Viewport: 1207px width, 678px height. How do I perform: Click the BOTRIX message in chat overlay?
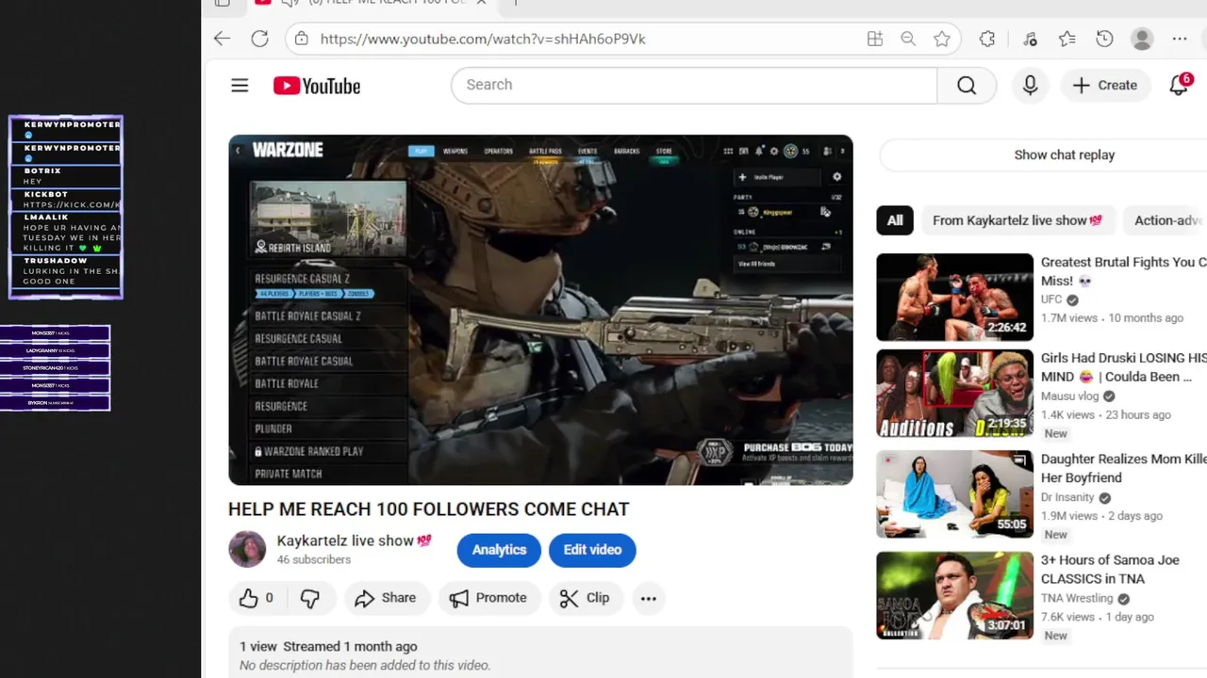point(65,176)
